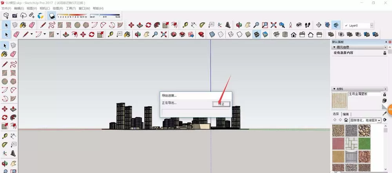Select the Intersect solid tool

341,35
